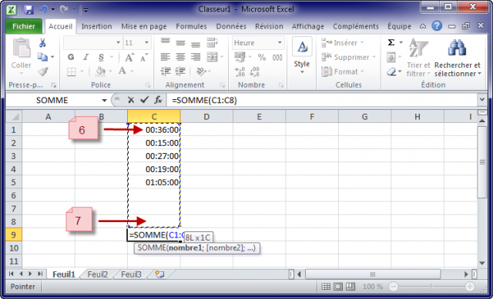This screenshot has width=493, height=299.
Task: Toggle italic I formatting
Action: [86, 57]
